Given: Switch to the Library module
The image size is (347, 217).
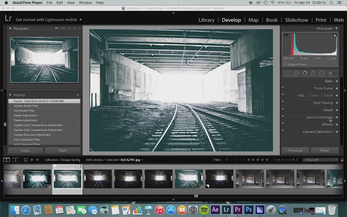Looking at the screenshot, I should tap(206, 20).
